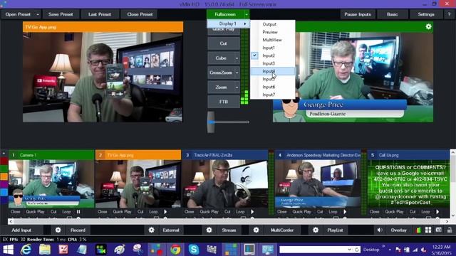This screenshot has height=256, width=456.
Task: Toggle the Fullscreen output button
Action: tap(225, 14)
